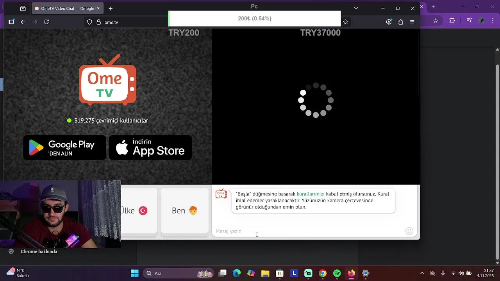Open media control in background Chrome window

470,21
